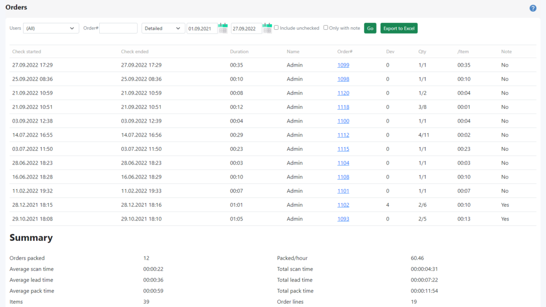Open calendar picker for end date 27.09.2022
546x307 pixels.
pos(267,28)
